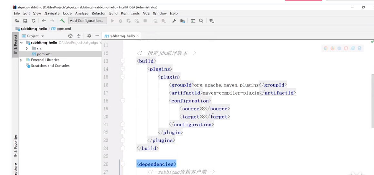Go back with the left arrow icon
The height and width of the screenshot is (175, 374).
(44, 21)
